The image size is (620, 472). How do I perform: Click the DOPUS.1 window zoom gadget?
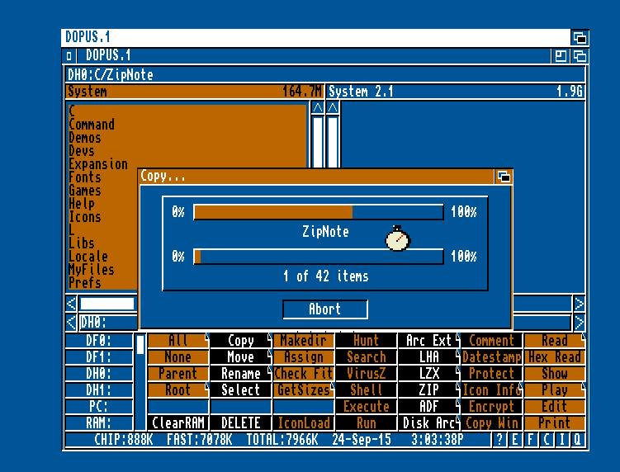coord(561,56)
